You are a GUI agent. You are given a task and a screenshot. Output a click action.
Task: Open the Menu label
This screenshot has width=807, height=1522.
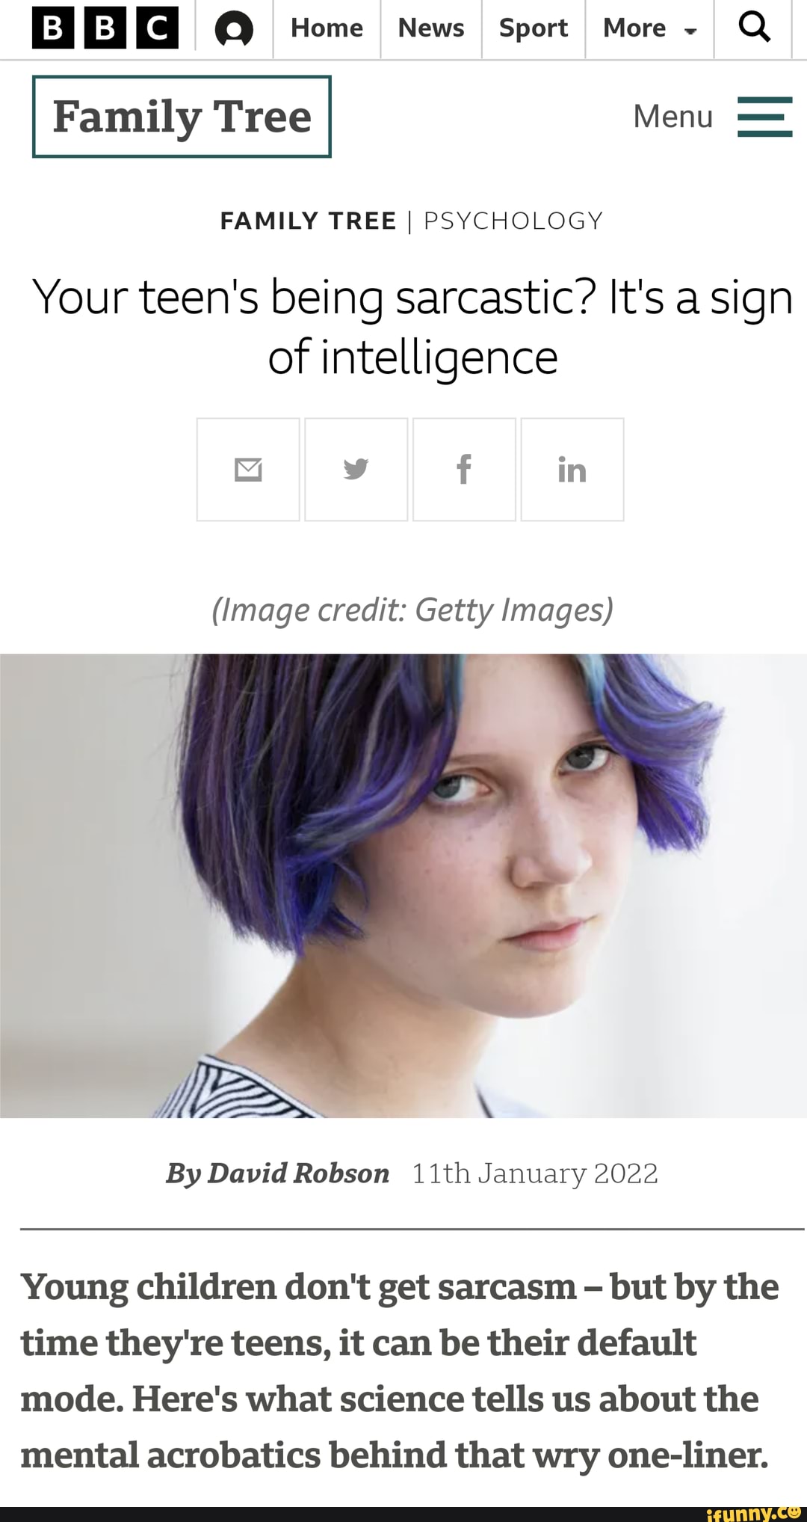tap(673, 117)
